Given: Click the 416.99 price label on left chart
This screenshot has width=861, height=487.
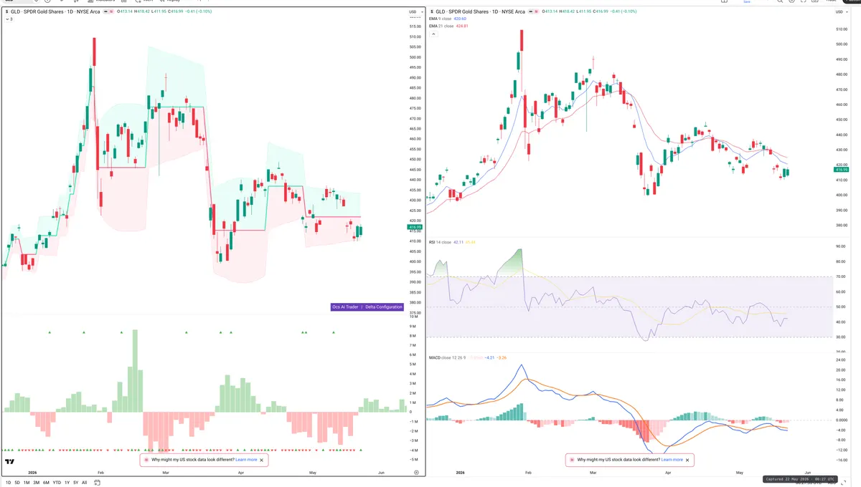Looking at the screenshot, I should [x=414, y=227].
